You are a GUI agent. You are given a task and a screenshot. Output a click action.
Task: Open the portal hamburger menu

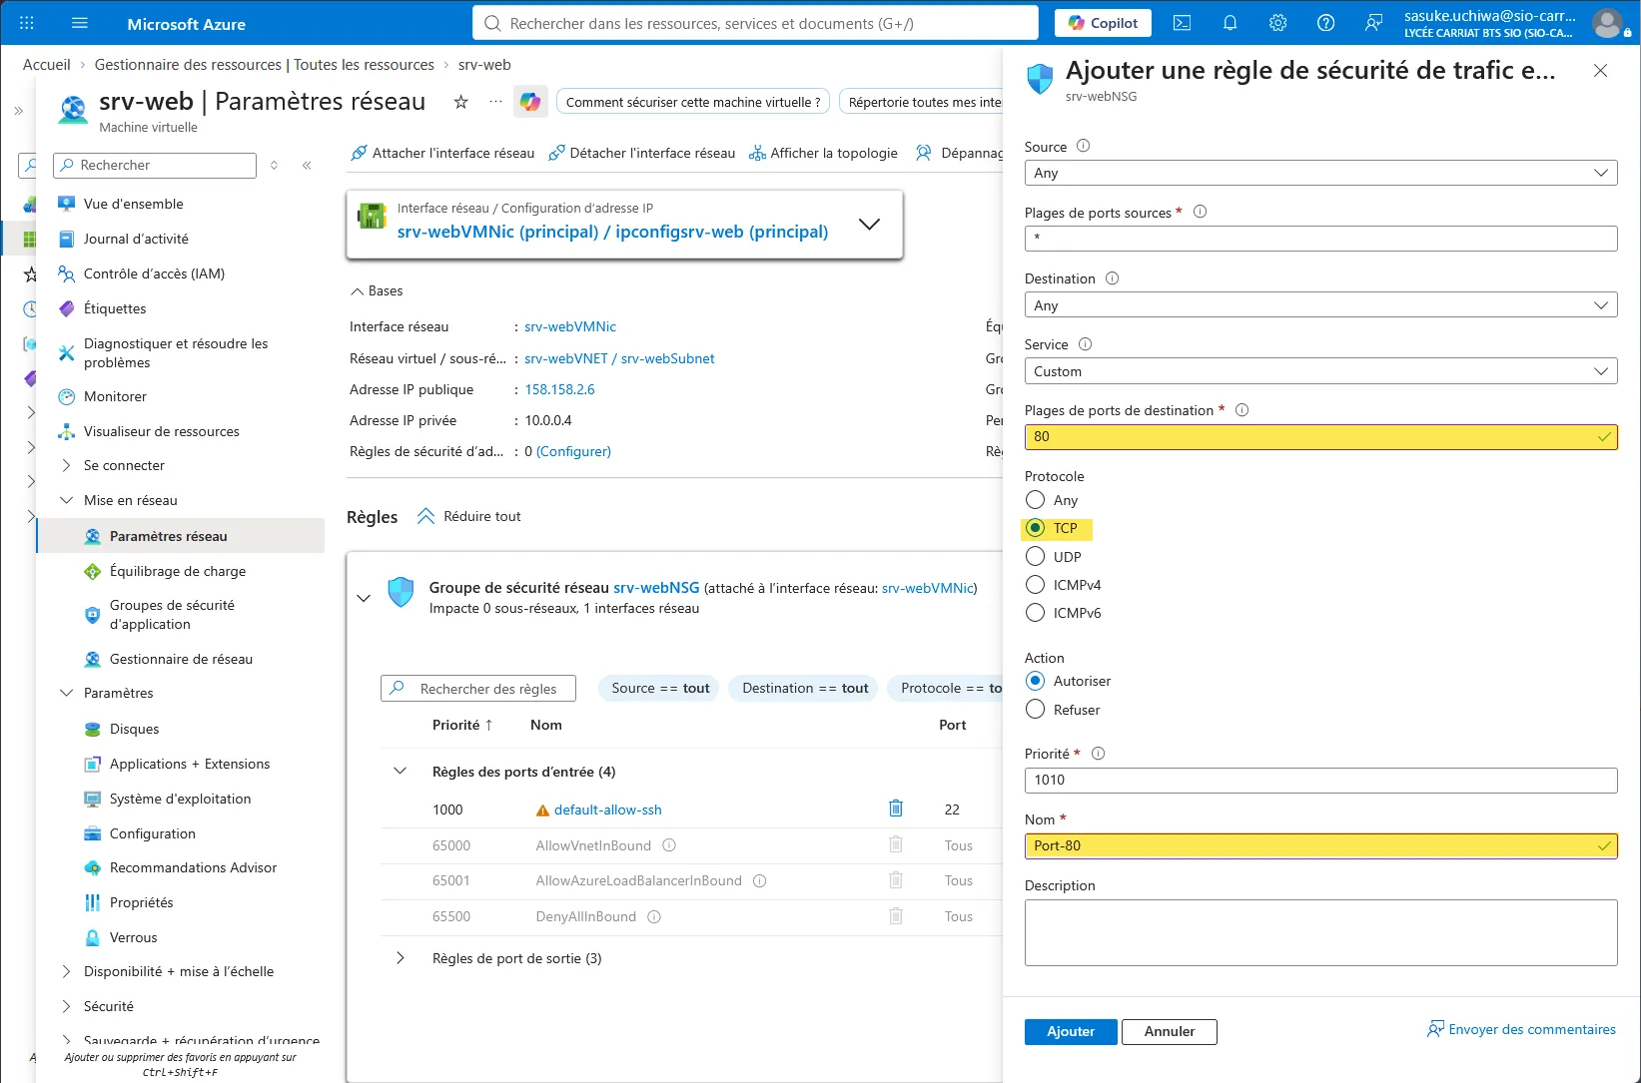(x=81, y=23)
